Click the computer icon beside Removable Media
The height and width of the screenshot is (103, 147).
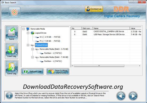pos(28,29)
